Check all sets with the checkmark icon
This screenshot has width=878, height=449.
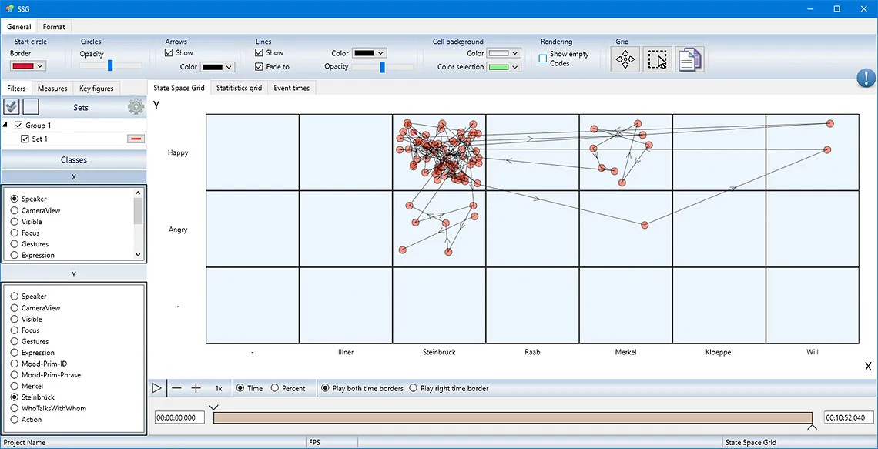(11, 107)
